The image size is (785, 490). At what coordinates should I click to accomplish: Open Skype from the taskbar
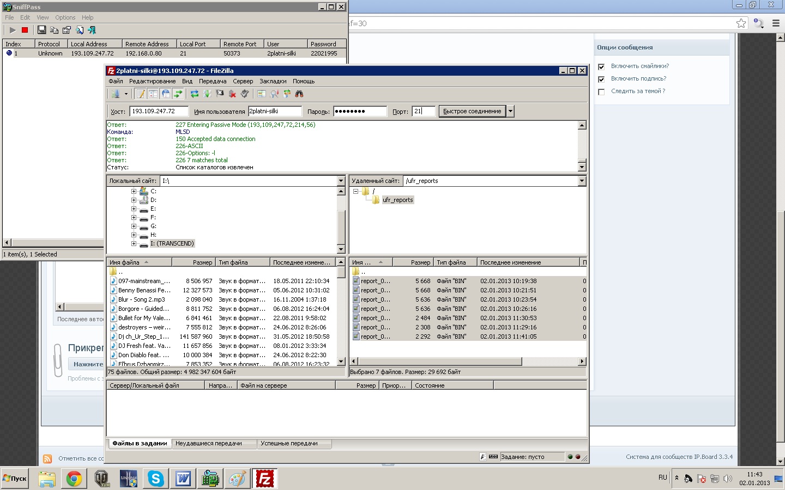tap(156, 479)
